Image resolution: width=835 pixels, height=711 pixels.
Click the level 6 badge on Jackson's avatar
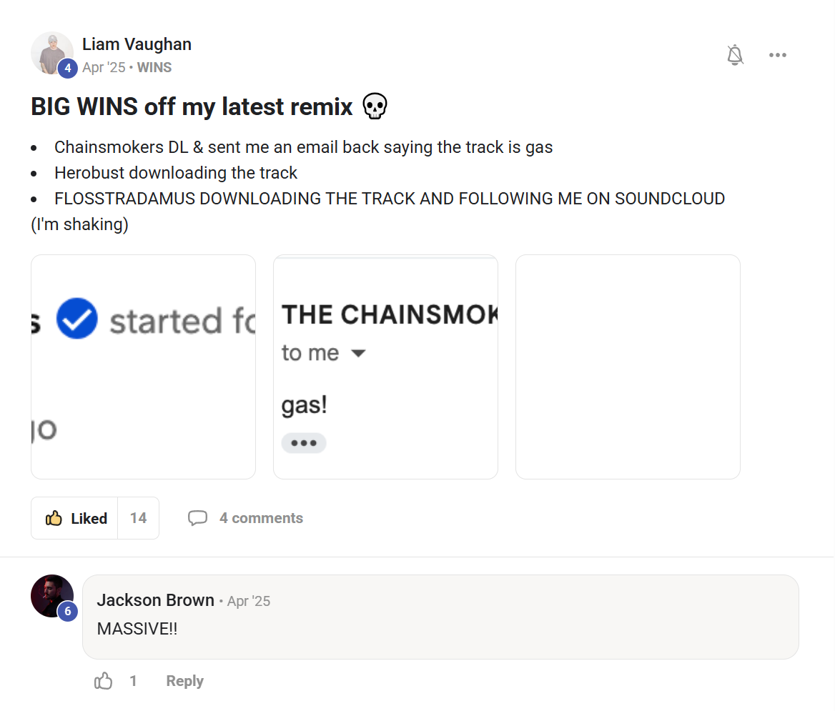(68, 612)
